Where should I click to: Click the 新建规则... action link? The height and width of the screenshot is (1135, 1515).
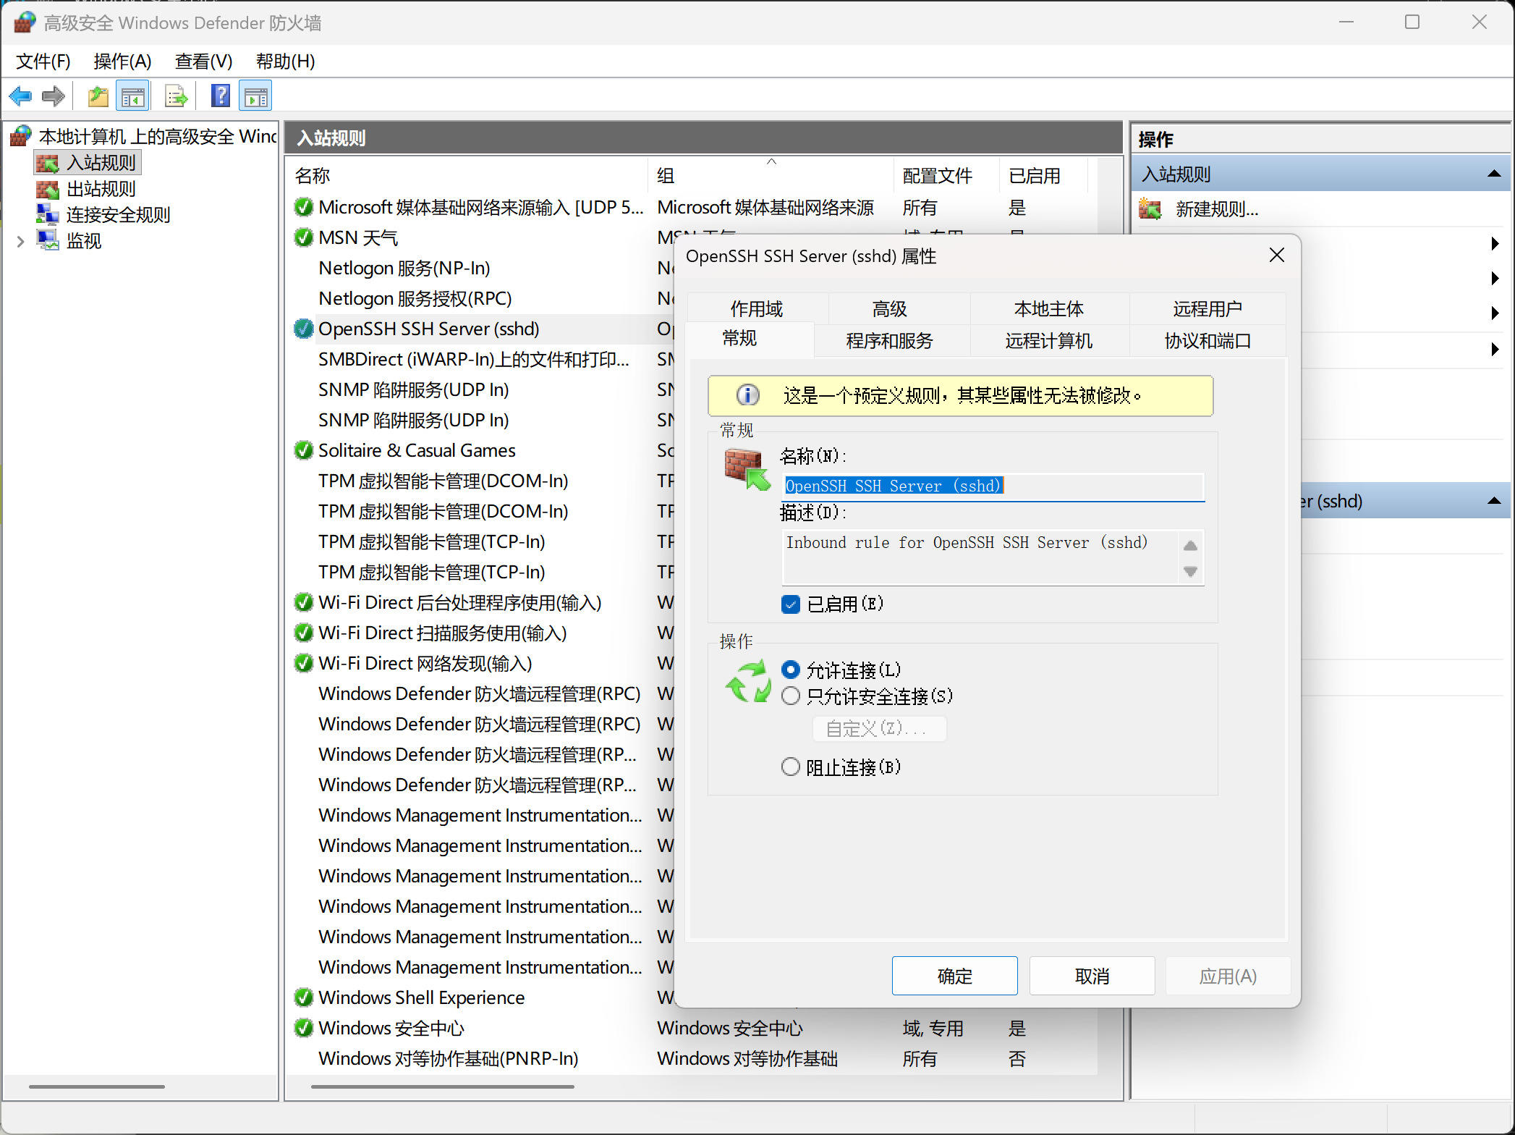1217,209
